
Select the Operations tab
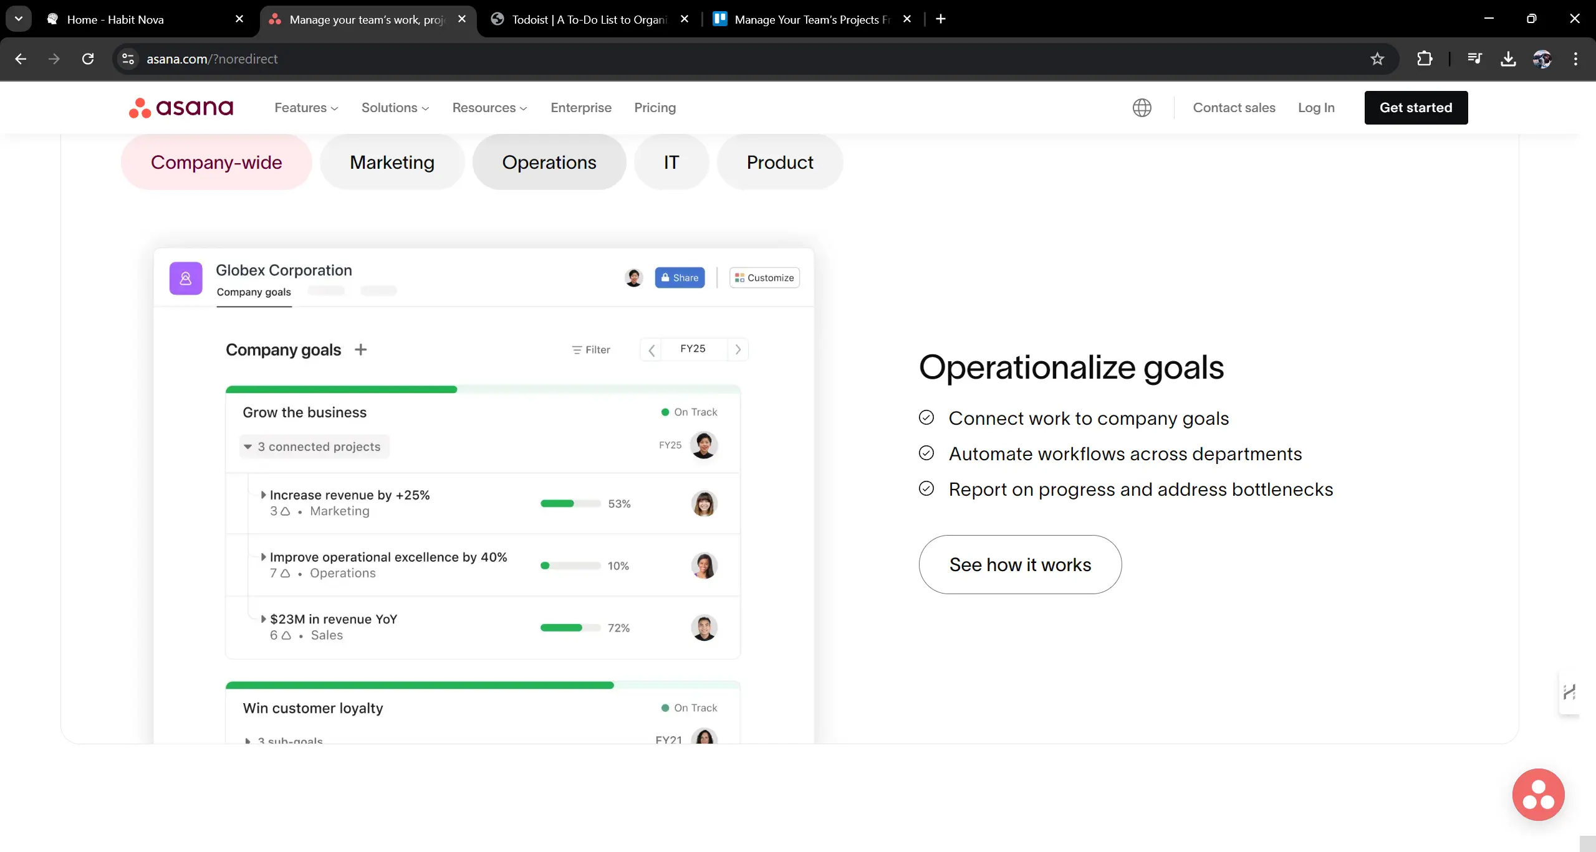pos(549,163)
